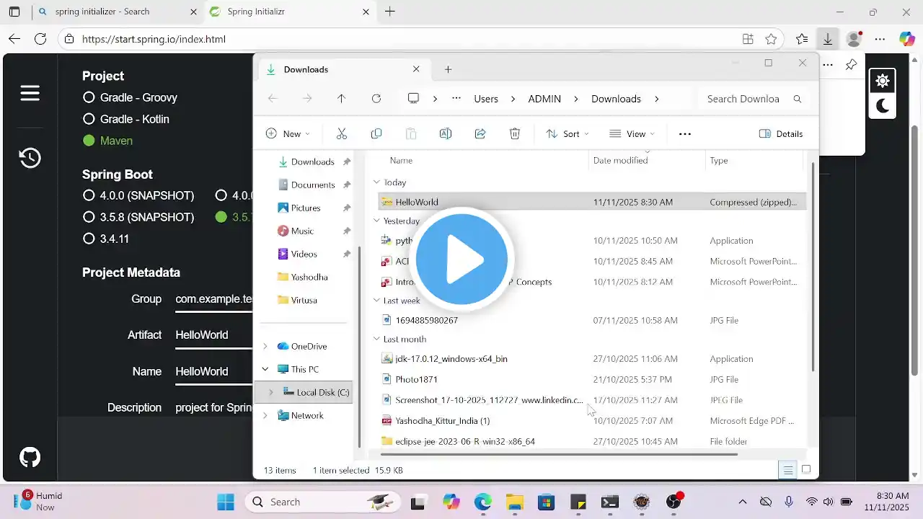Screen dimensions: 923x519
Task: Switch Spring Initializr to light theme sun icon
Action: (x=883, y=81)
